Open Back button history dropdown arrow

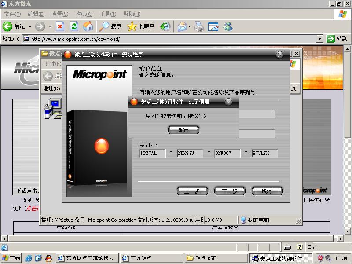tap(30, 26)
